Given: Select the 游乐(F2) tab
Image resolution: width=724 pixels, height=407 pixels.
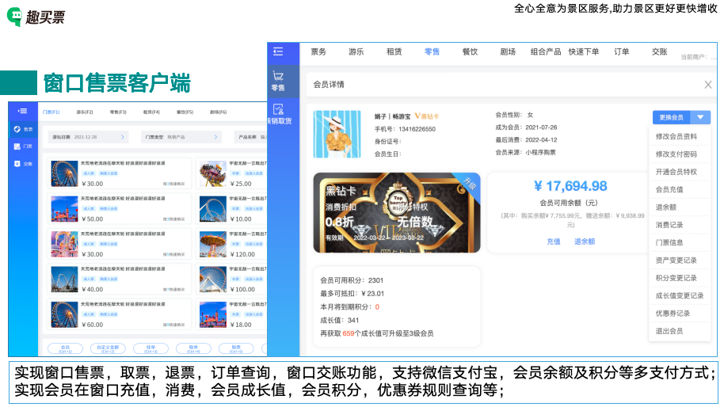Looking at the screenshot, I should 84,112.
